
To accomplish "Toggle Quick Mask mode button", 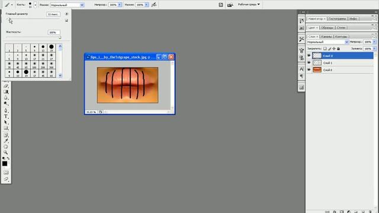I will (6, 172).
